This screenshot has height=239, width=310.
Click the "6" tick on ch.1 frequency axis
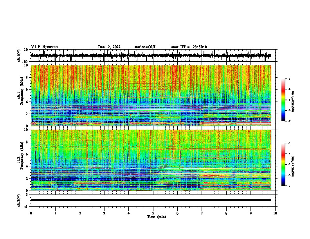[x=27, y=89]
